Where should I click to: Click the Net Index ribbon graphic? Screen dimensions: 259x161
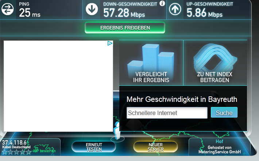[215, 58]
